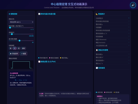The height and width of the screenshot is (104, 138).
Task: Click the page title 中心极限定理 交互式动画演示
Action: pos(69,4)
